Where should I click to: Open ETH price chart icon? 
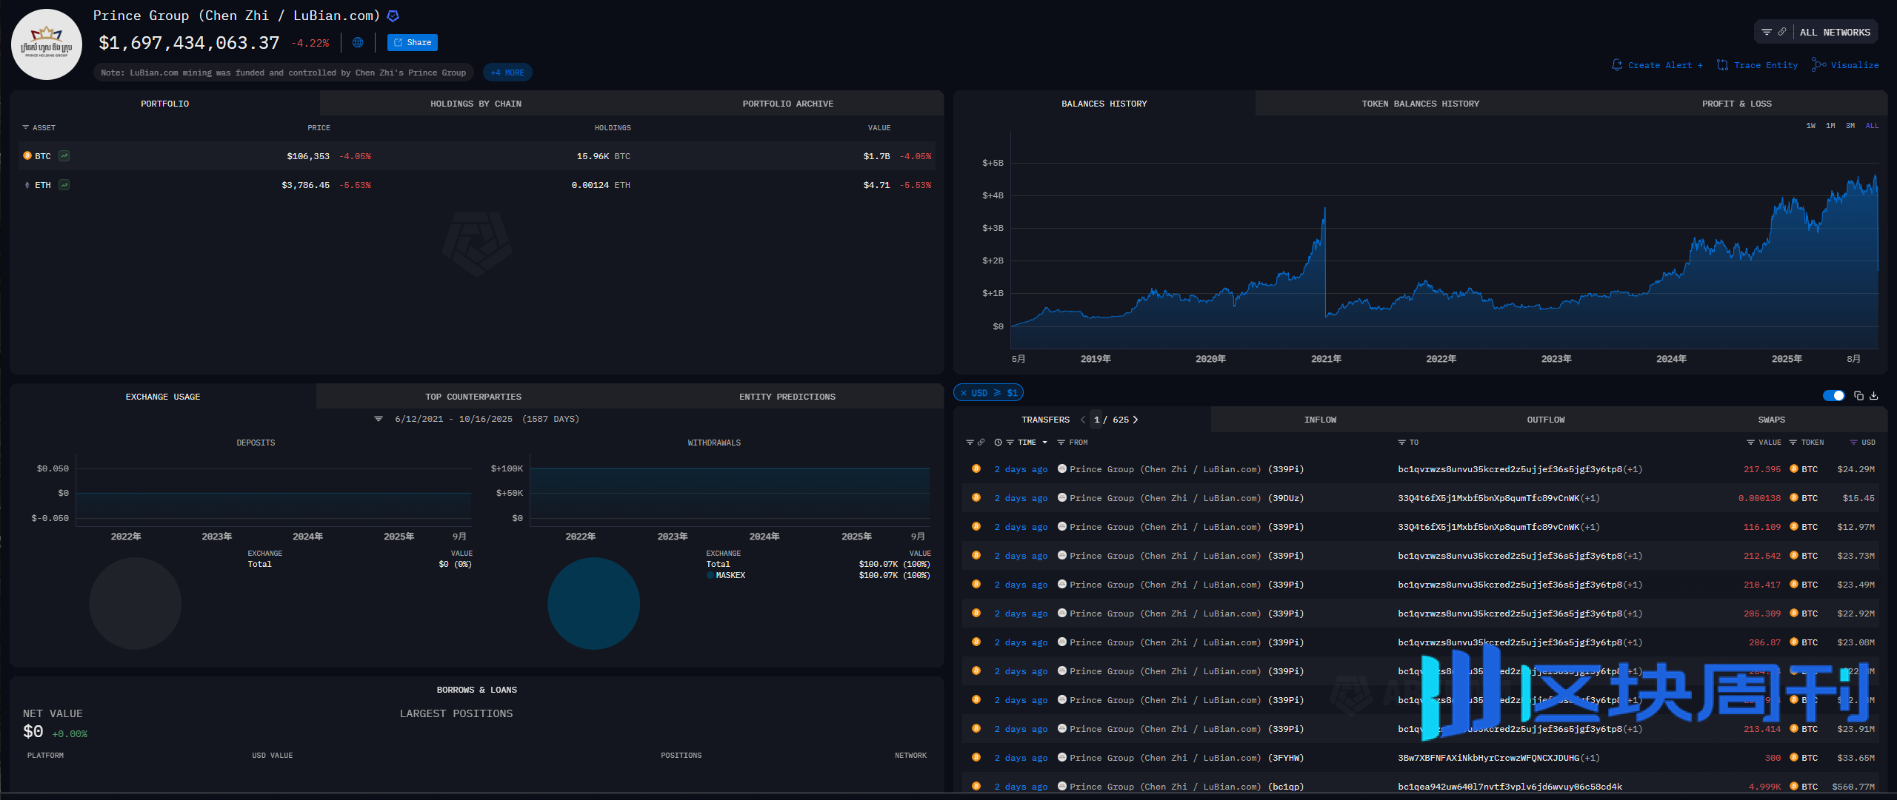point(64,185)
